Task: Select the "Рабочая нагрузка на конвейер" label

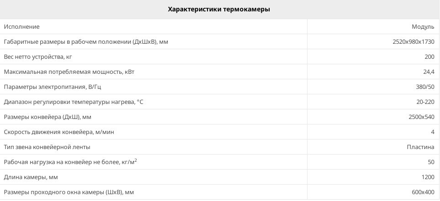Action: point(70,162)
